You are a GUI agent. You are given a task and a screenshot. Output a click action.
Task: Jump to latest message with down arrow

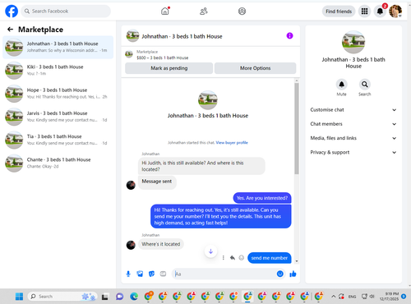(210, 251)
